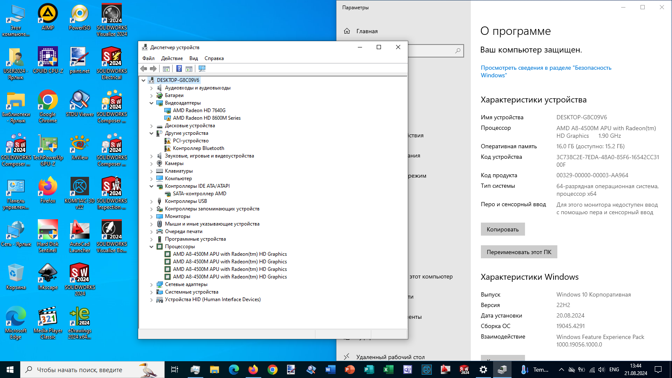Open the AIMP desktop shortcut
The height and width of the screenshot is (378, 672).
(47, 17)
